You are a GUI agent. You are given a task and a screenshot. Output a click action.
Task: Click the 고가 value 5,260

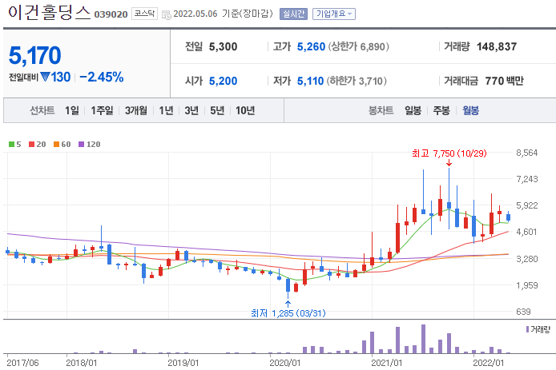pyautogui.click(x=311, y=46)
